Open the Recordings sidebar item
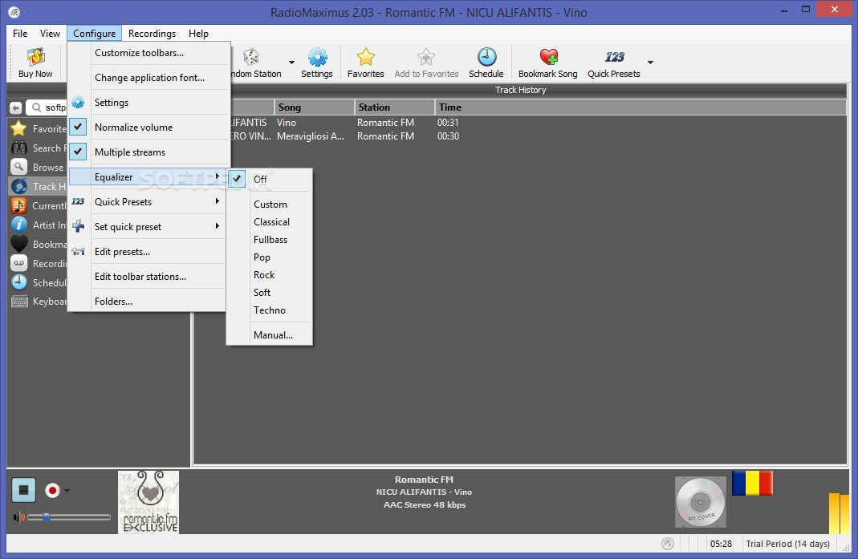The height and width of the screenshot is (559, 858). coord(38,264)
